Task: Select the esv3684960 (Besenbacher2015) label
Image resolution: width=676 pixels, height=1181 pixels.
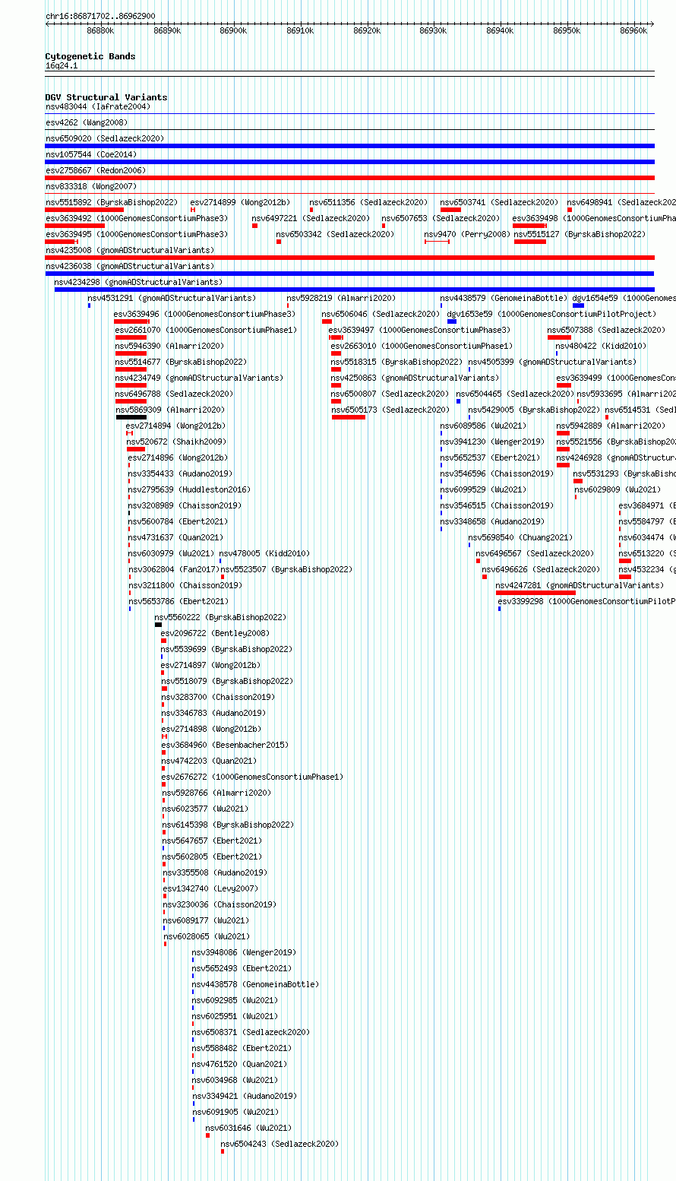Action: coord(225,745)
